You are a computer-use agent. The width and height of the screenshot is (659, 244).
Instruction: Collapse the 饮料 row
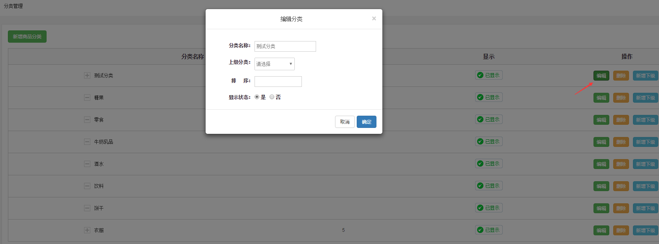tap(87, 186)
